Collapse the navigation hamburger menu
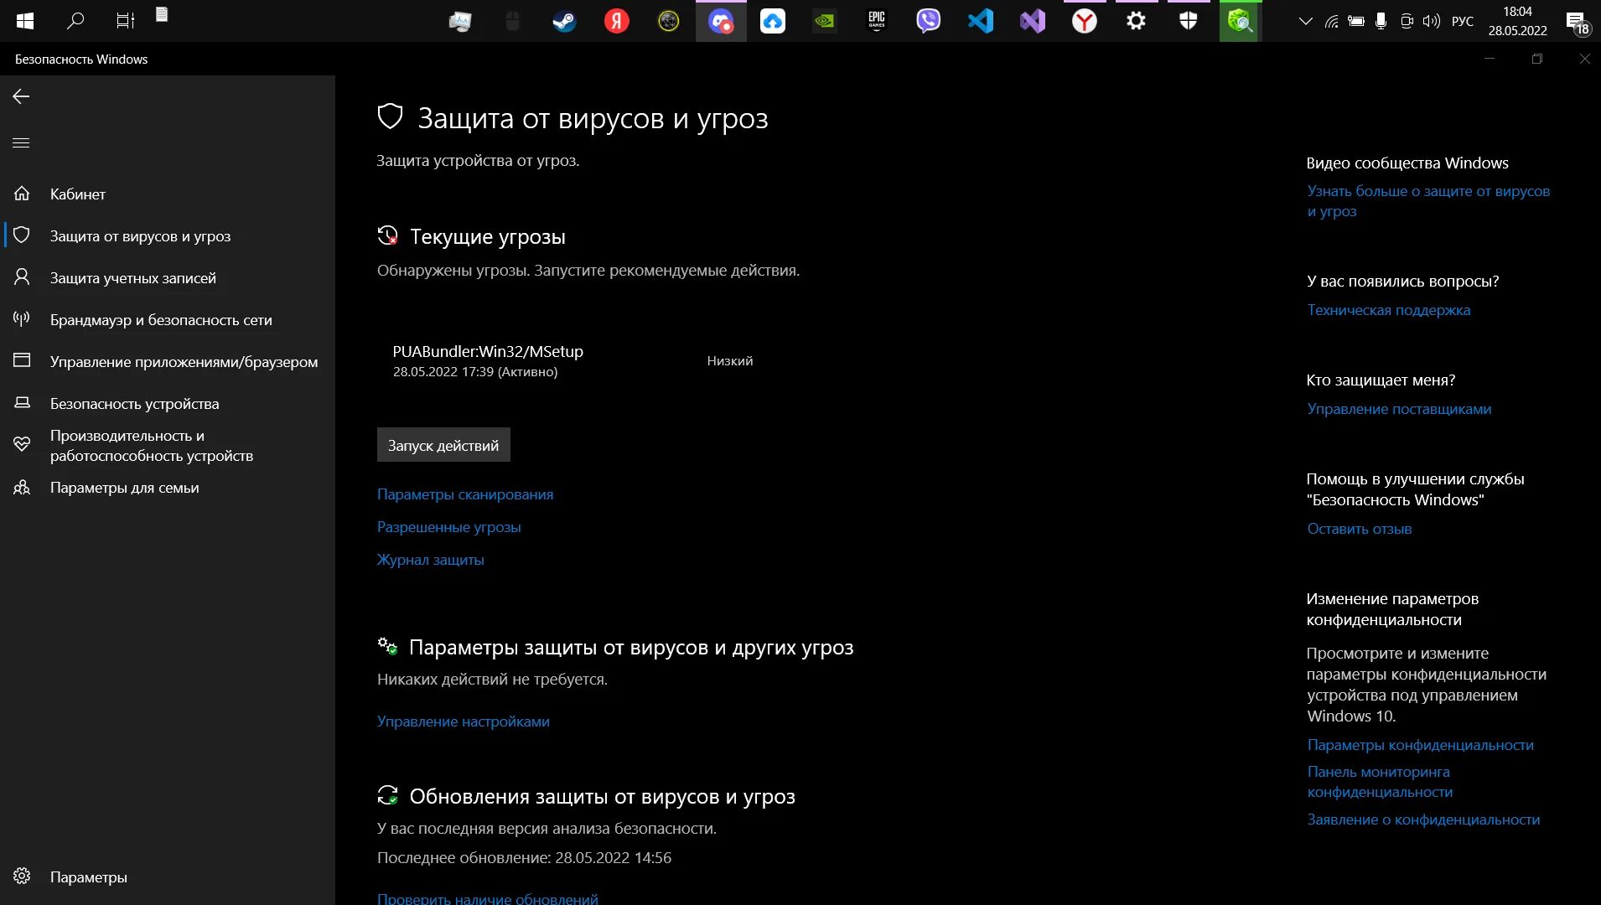This screenshot has width=1601, height=905. (x=21, y=143)
